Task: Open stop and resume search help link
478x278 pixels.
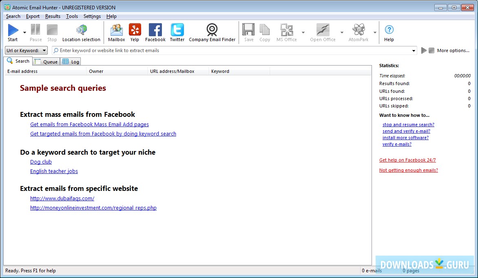Action: [409, 125]
